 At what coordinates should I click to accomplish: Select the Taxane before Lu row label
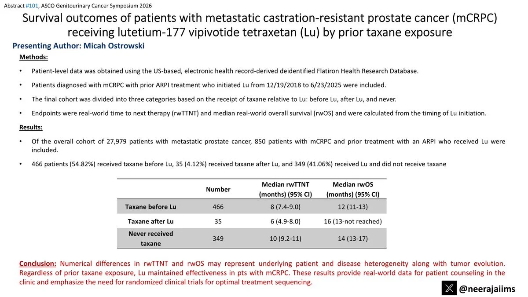tap(151, 206)
